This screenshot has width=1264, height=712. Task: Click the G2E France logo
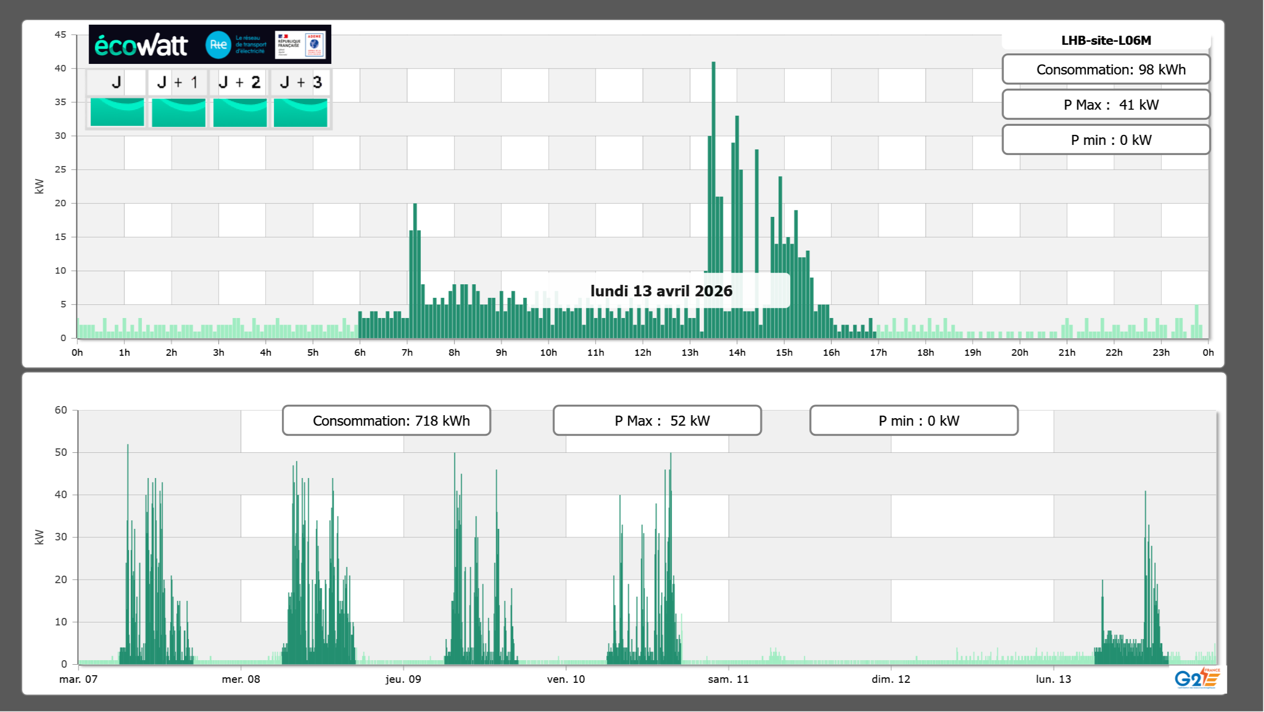1197,678
